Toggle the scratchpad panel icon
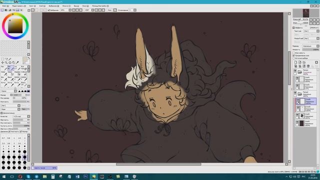The image size is (320, 180). (x=21, y=10)
